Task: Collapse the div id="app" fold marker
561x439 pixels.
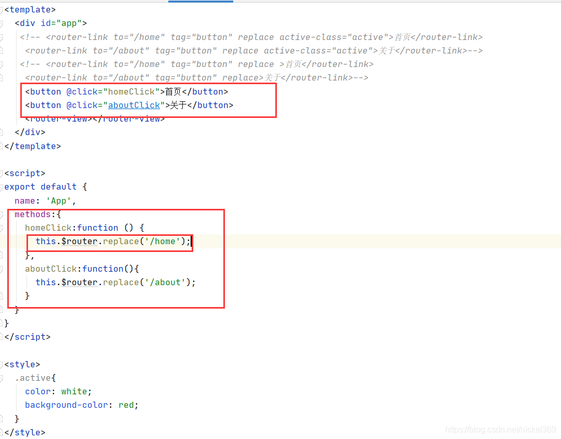Action: [x=2, y=23]
